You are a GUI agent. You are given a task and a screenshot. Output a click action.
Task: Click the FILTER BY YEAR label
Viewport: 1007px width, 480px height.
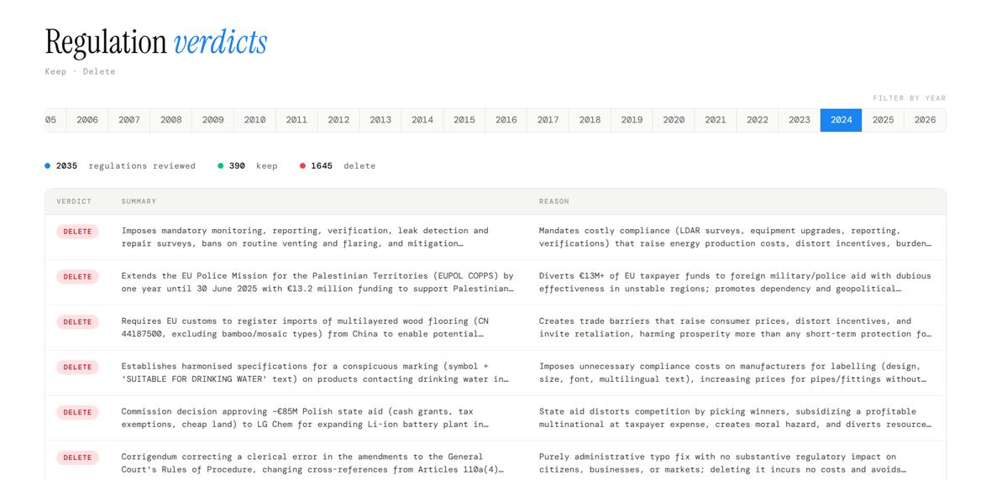(910, 98)
